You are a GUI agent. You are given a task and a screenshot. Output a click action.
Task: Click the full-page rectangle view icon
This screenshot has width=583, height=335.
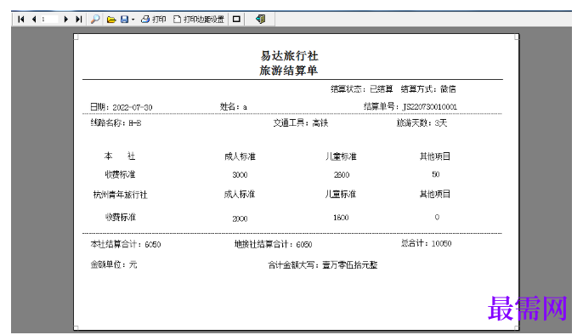pos(236,20)
